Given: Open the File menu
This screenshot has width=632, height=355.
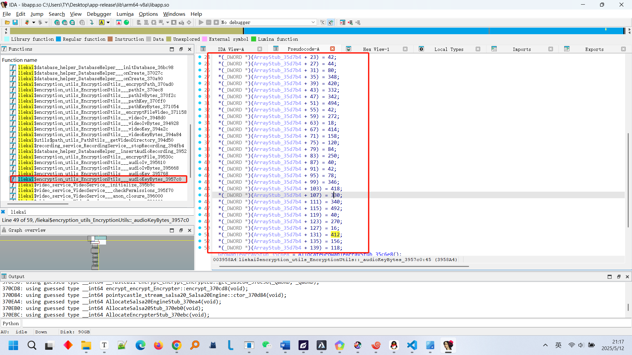Looking at the screenshot, I should [7, 14].
